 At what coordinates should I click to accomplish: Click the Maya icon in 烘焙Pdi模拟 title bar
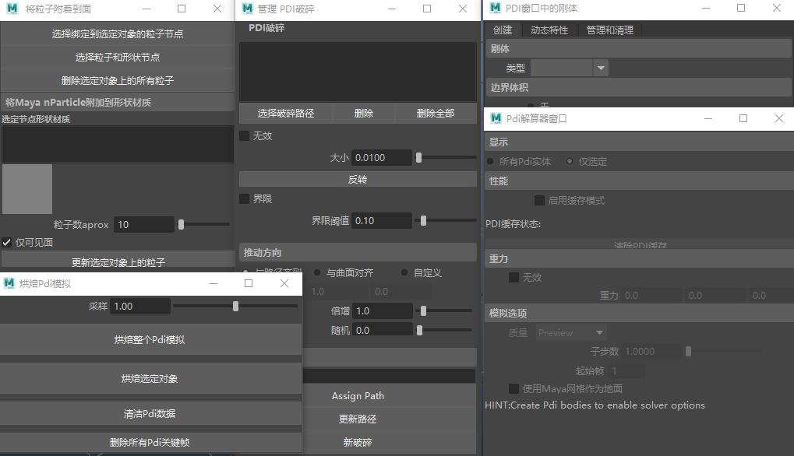pyautogui.click(x=9, y=283)
